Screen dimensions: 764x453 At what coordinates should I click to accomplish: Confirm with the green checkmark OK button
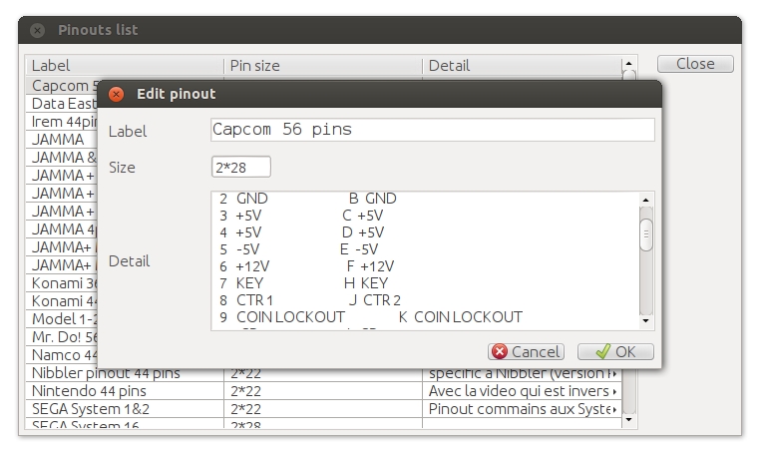click(615, 351)
